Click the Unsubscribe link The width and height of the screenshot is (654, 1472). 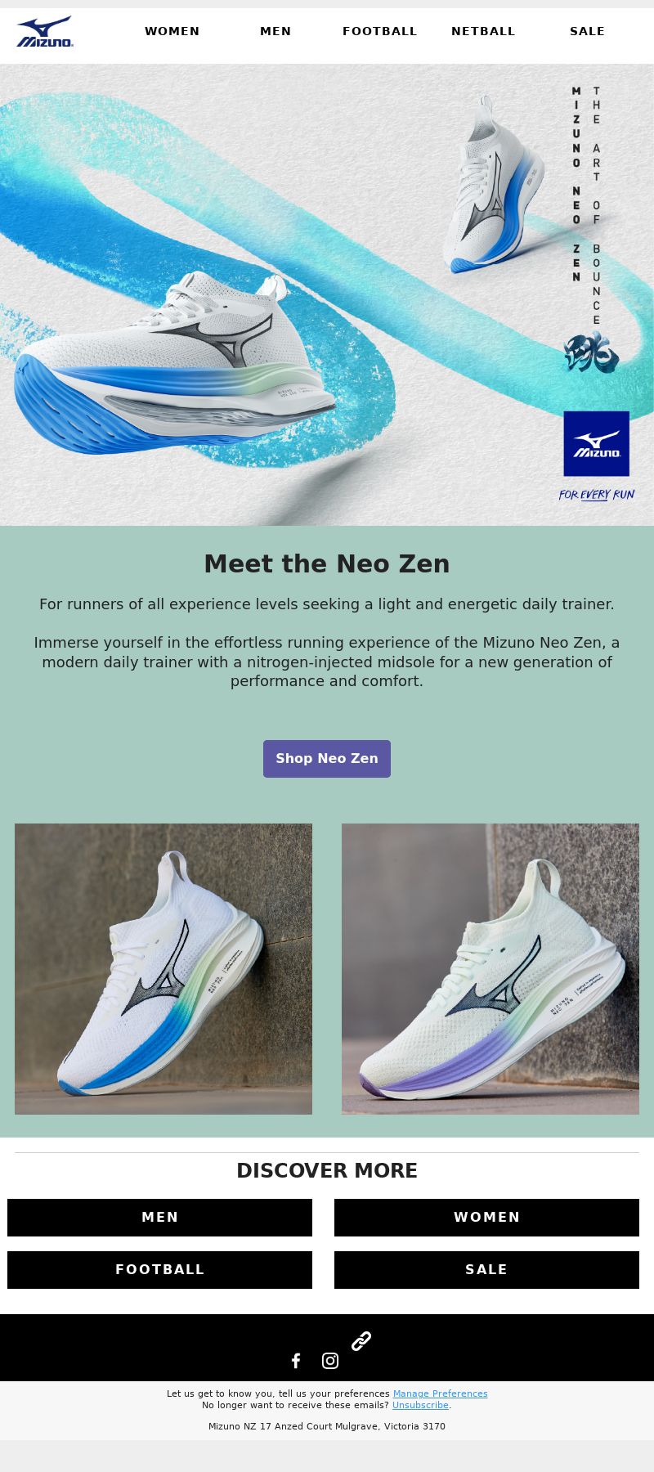click(420, 1405)
